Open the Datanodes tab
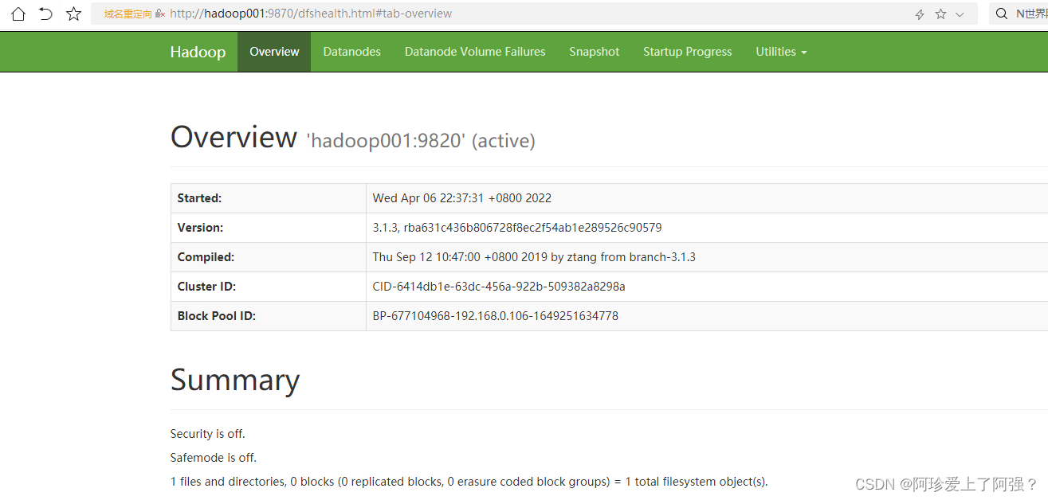Image resolution: width=1048 pixels, height=500 pixels. pyautogui.click(x=351, y=52)
